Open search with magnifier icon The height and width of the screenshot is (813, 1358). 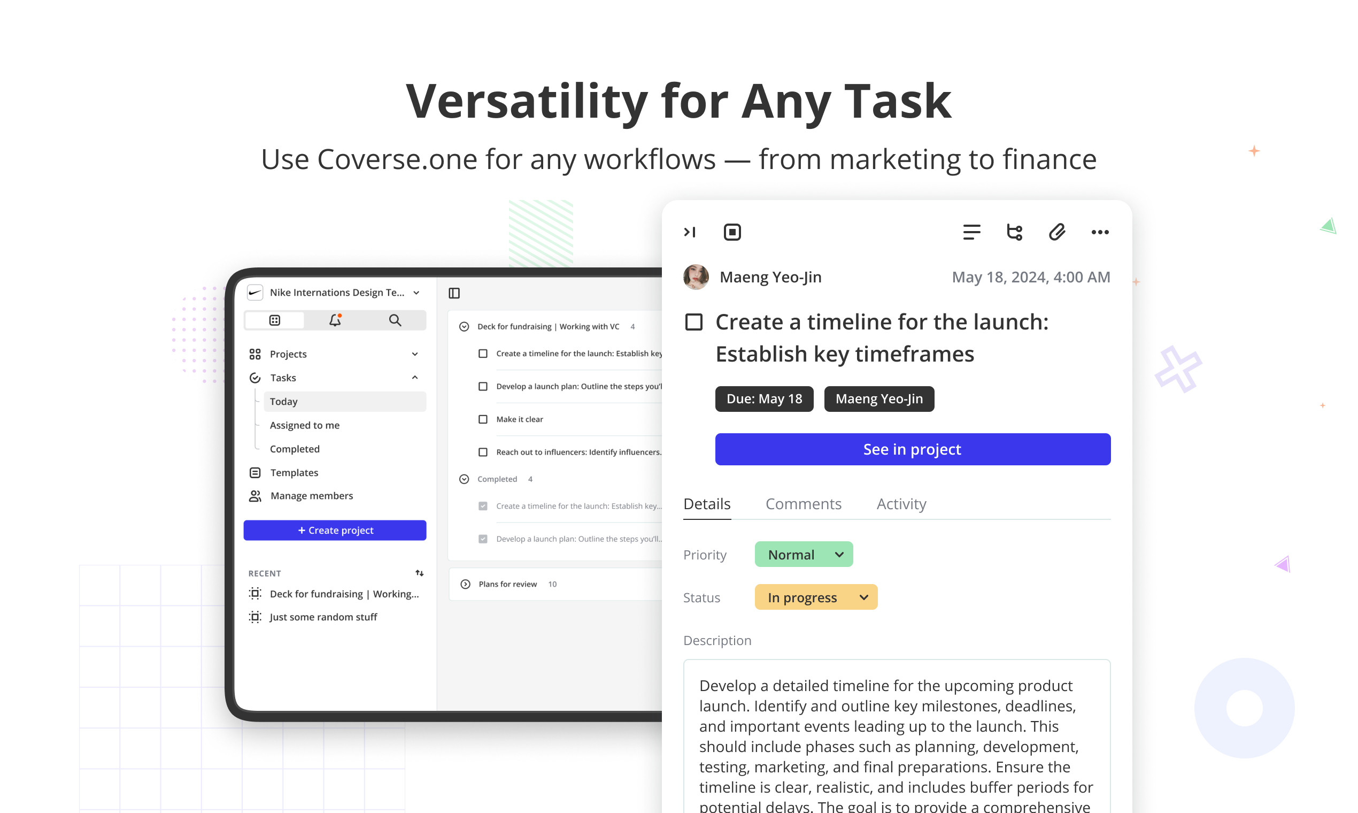click(395, 320)
